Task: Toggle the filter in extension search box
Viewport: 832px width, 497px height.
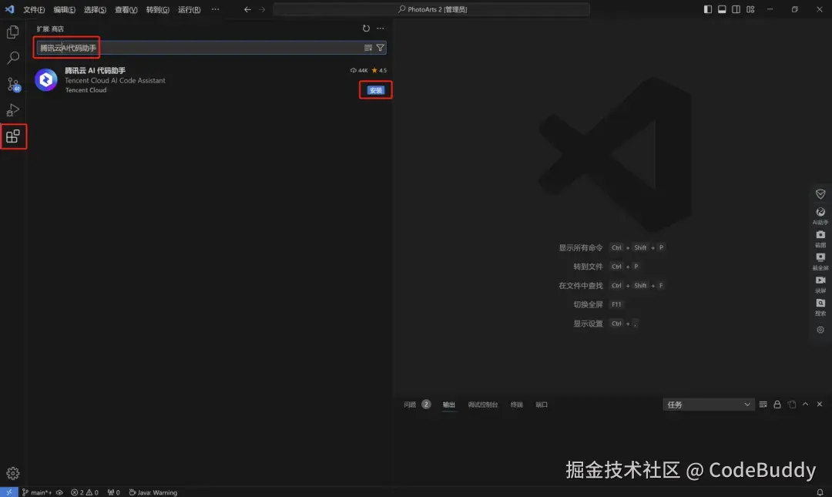Action: click(x=381, y=47)
